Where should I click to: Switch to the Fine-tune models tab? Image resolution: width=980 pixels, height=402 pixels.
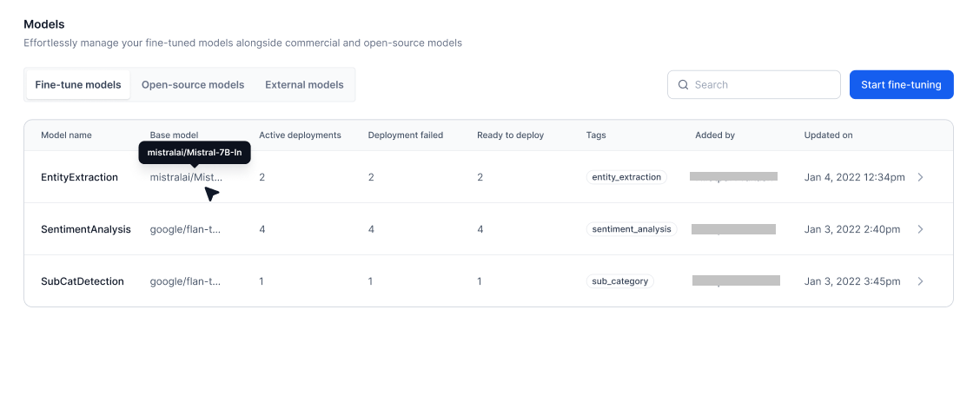pos(78,85)
